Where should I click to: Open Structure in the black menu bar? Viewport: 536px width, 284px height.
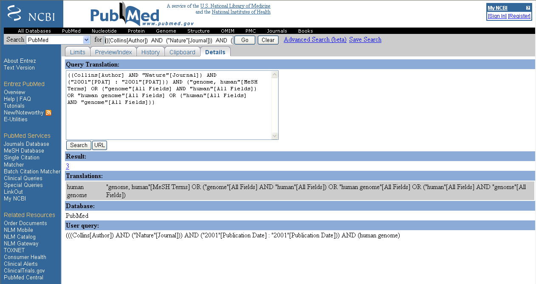tap(198, 31)
